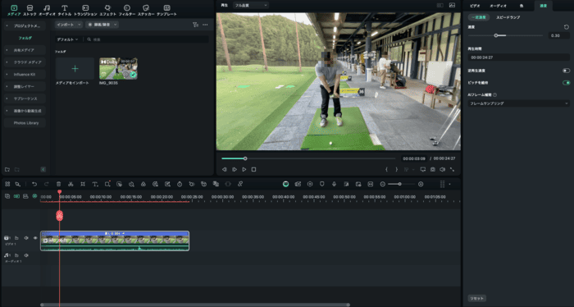Screen dimensions: 574x307
Task: Open the フル画質 playback quality dropdown
Action: (x=251, y=5)
